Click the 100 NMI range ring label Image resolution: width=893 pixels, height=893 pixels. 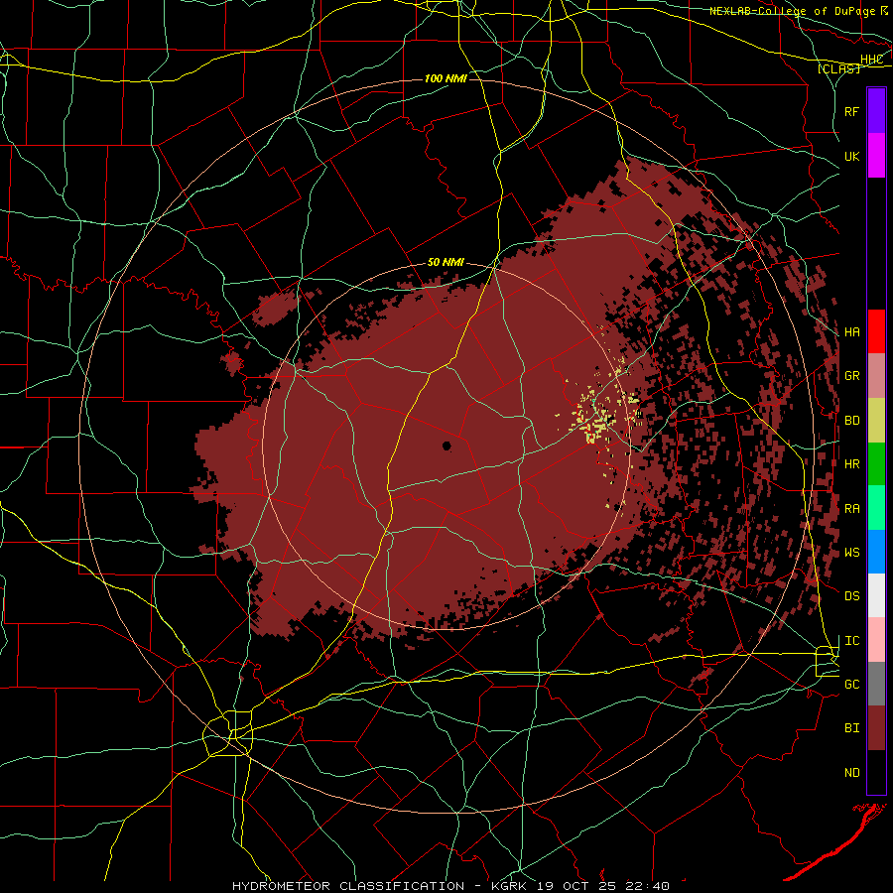coord(446,78)
